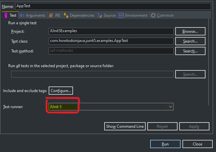Viewport: 216px width, 152px height.
Task: Switch to the Arguments tab
Action: click(32, 15)
